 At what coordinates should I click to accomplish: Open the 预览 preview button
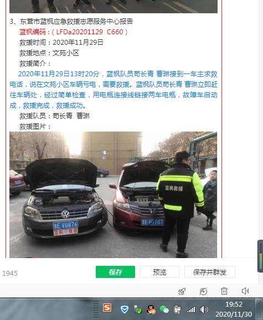tap(159, 272)
